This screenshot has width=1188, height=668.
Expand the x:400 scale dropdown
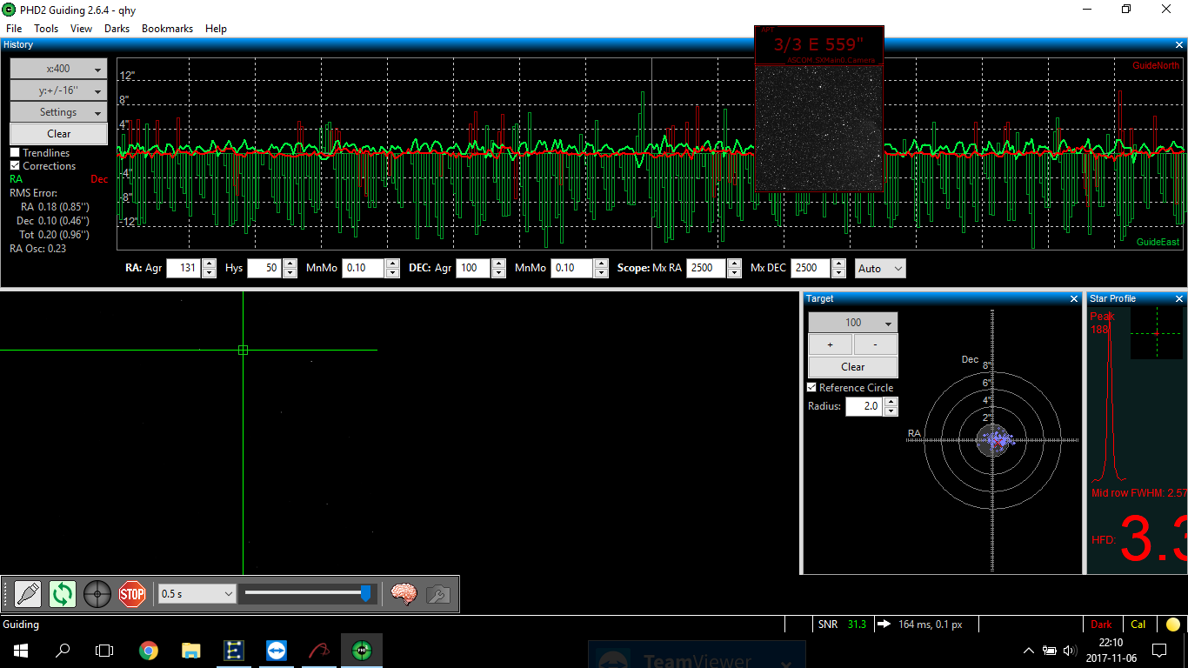click(58, 69)
